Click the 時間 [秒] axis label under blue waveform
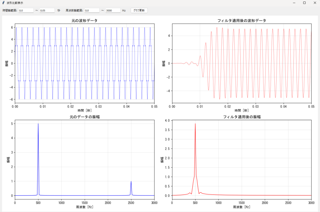The width and height of the screenshot is (320, 212). point(84,110)
